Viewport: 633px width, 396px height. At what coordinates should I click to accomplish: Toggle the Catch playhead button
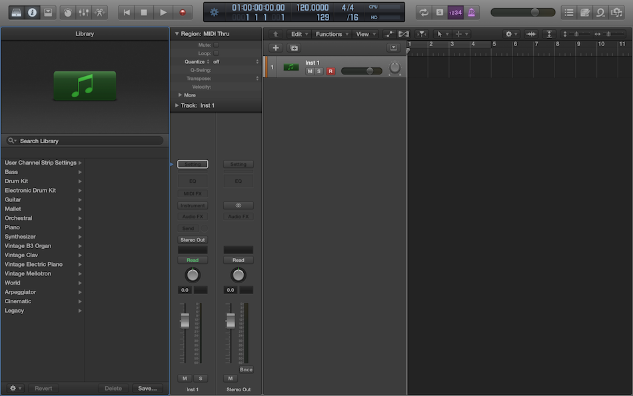click(x=422, y=34)
